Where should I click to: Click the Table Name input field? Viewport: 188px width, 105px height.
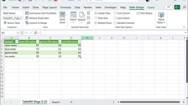click(x=12, y=18)
